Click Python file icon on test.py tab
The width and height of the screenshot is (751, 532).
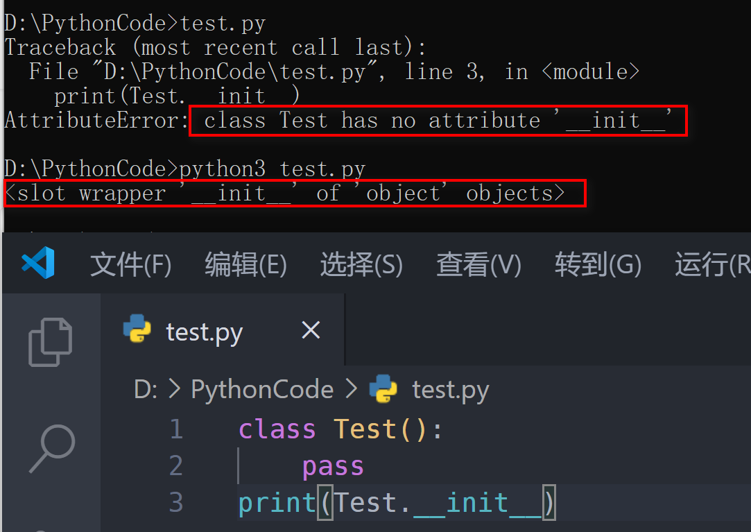coord(137,330)
